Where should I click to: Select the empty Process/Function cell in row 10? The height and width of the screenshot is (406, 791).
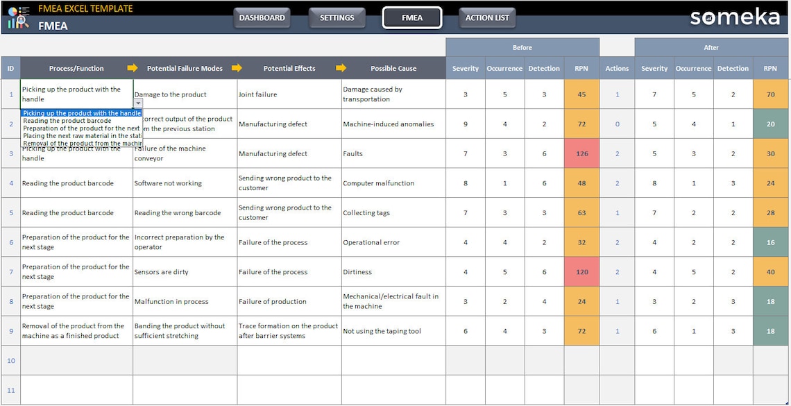click(x=76, y=360)
